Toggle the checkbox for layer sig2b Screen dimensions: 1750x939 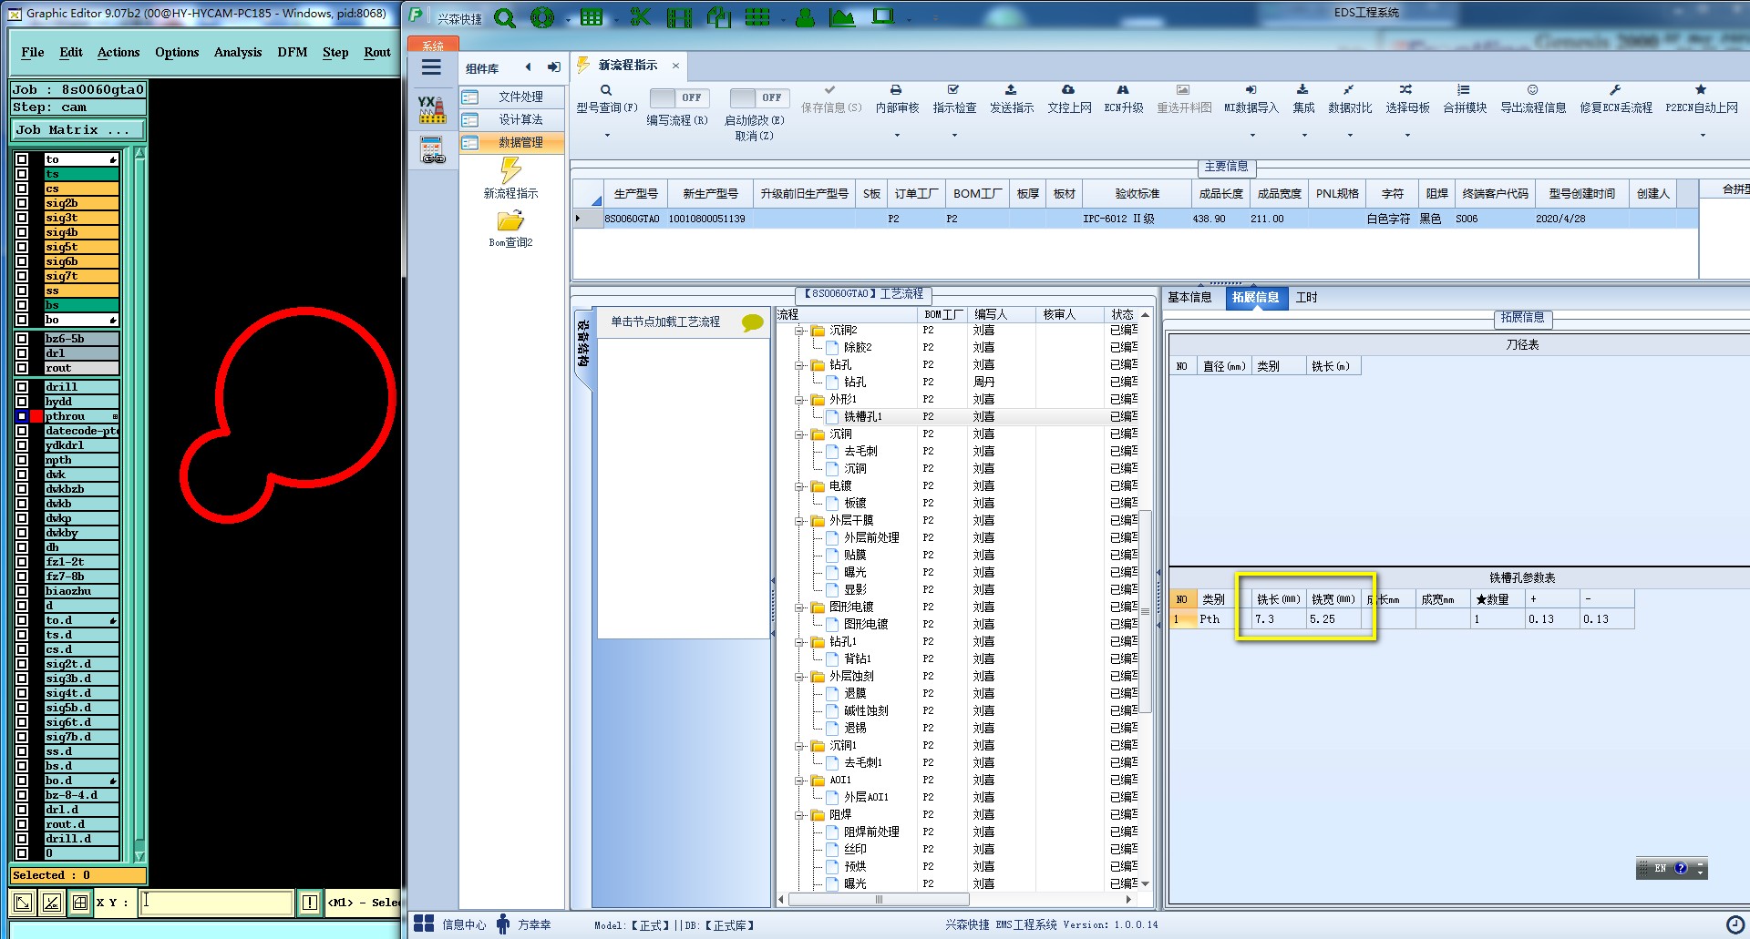[x=22, y=203]
